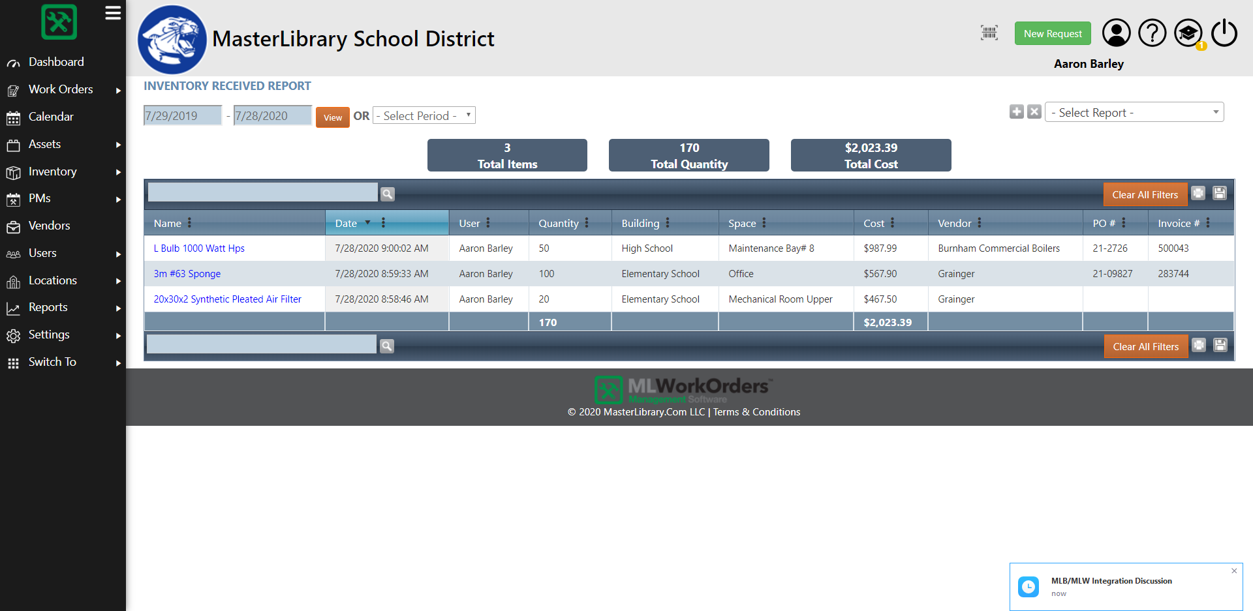Open 3m #63 Sponge item link
The image size is (1253, 611).
pos(187,274)
